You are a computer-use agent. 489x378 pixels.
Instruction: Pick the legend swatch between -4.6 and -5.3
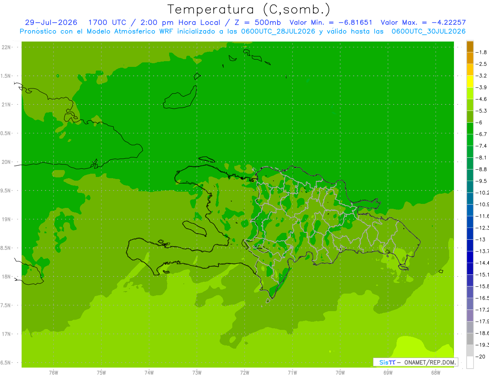470,105
